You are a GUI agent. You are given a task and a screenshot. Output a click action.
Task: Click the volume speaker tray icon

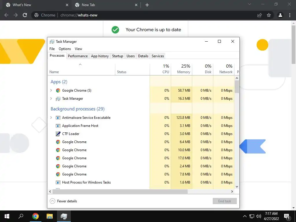click(x=259, y=216)
